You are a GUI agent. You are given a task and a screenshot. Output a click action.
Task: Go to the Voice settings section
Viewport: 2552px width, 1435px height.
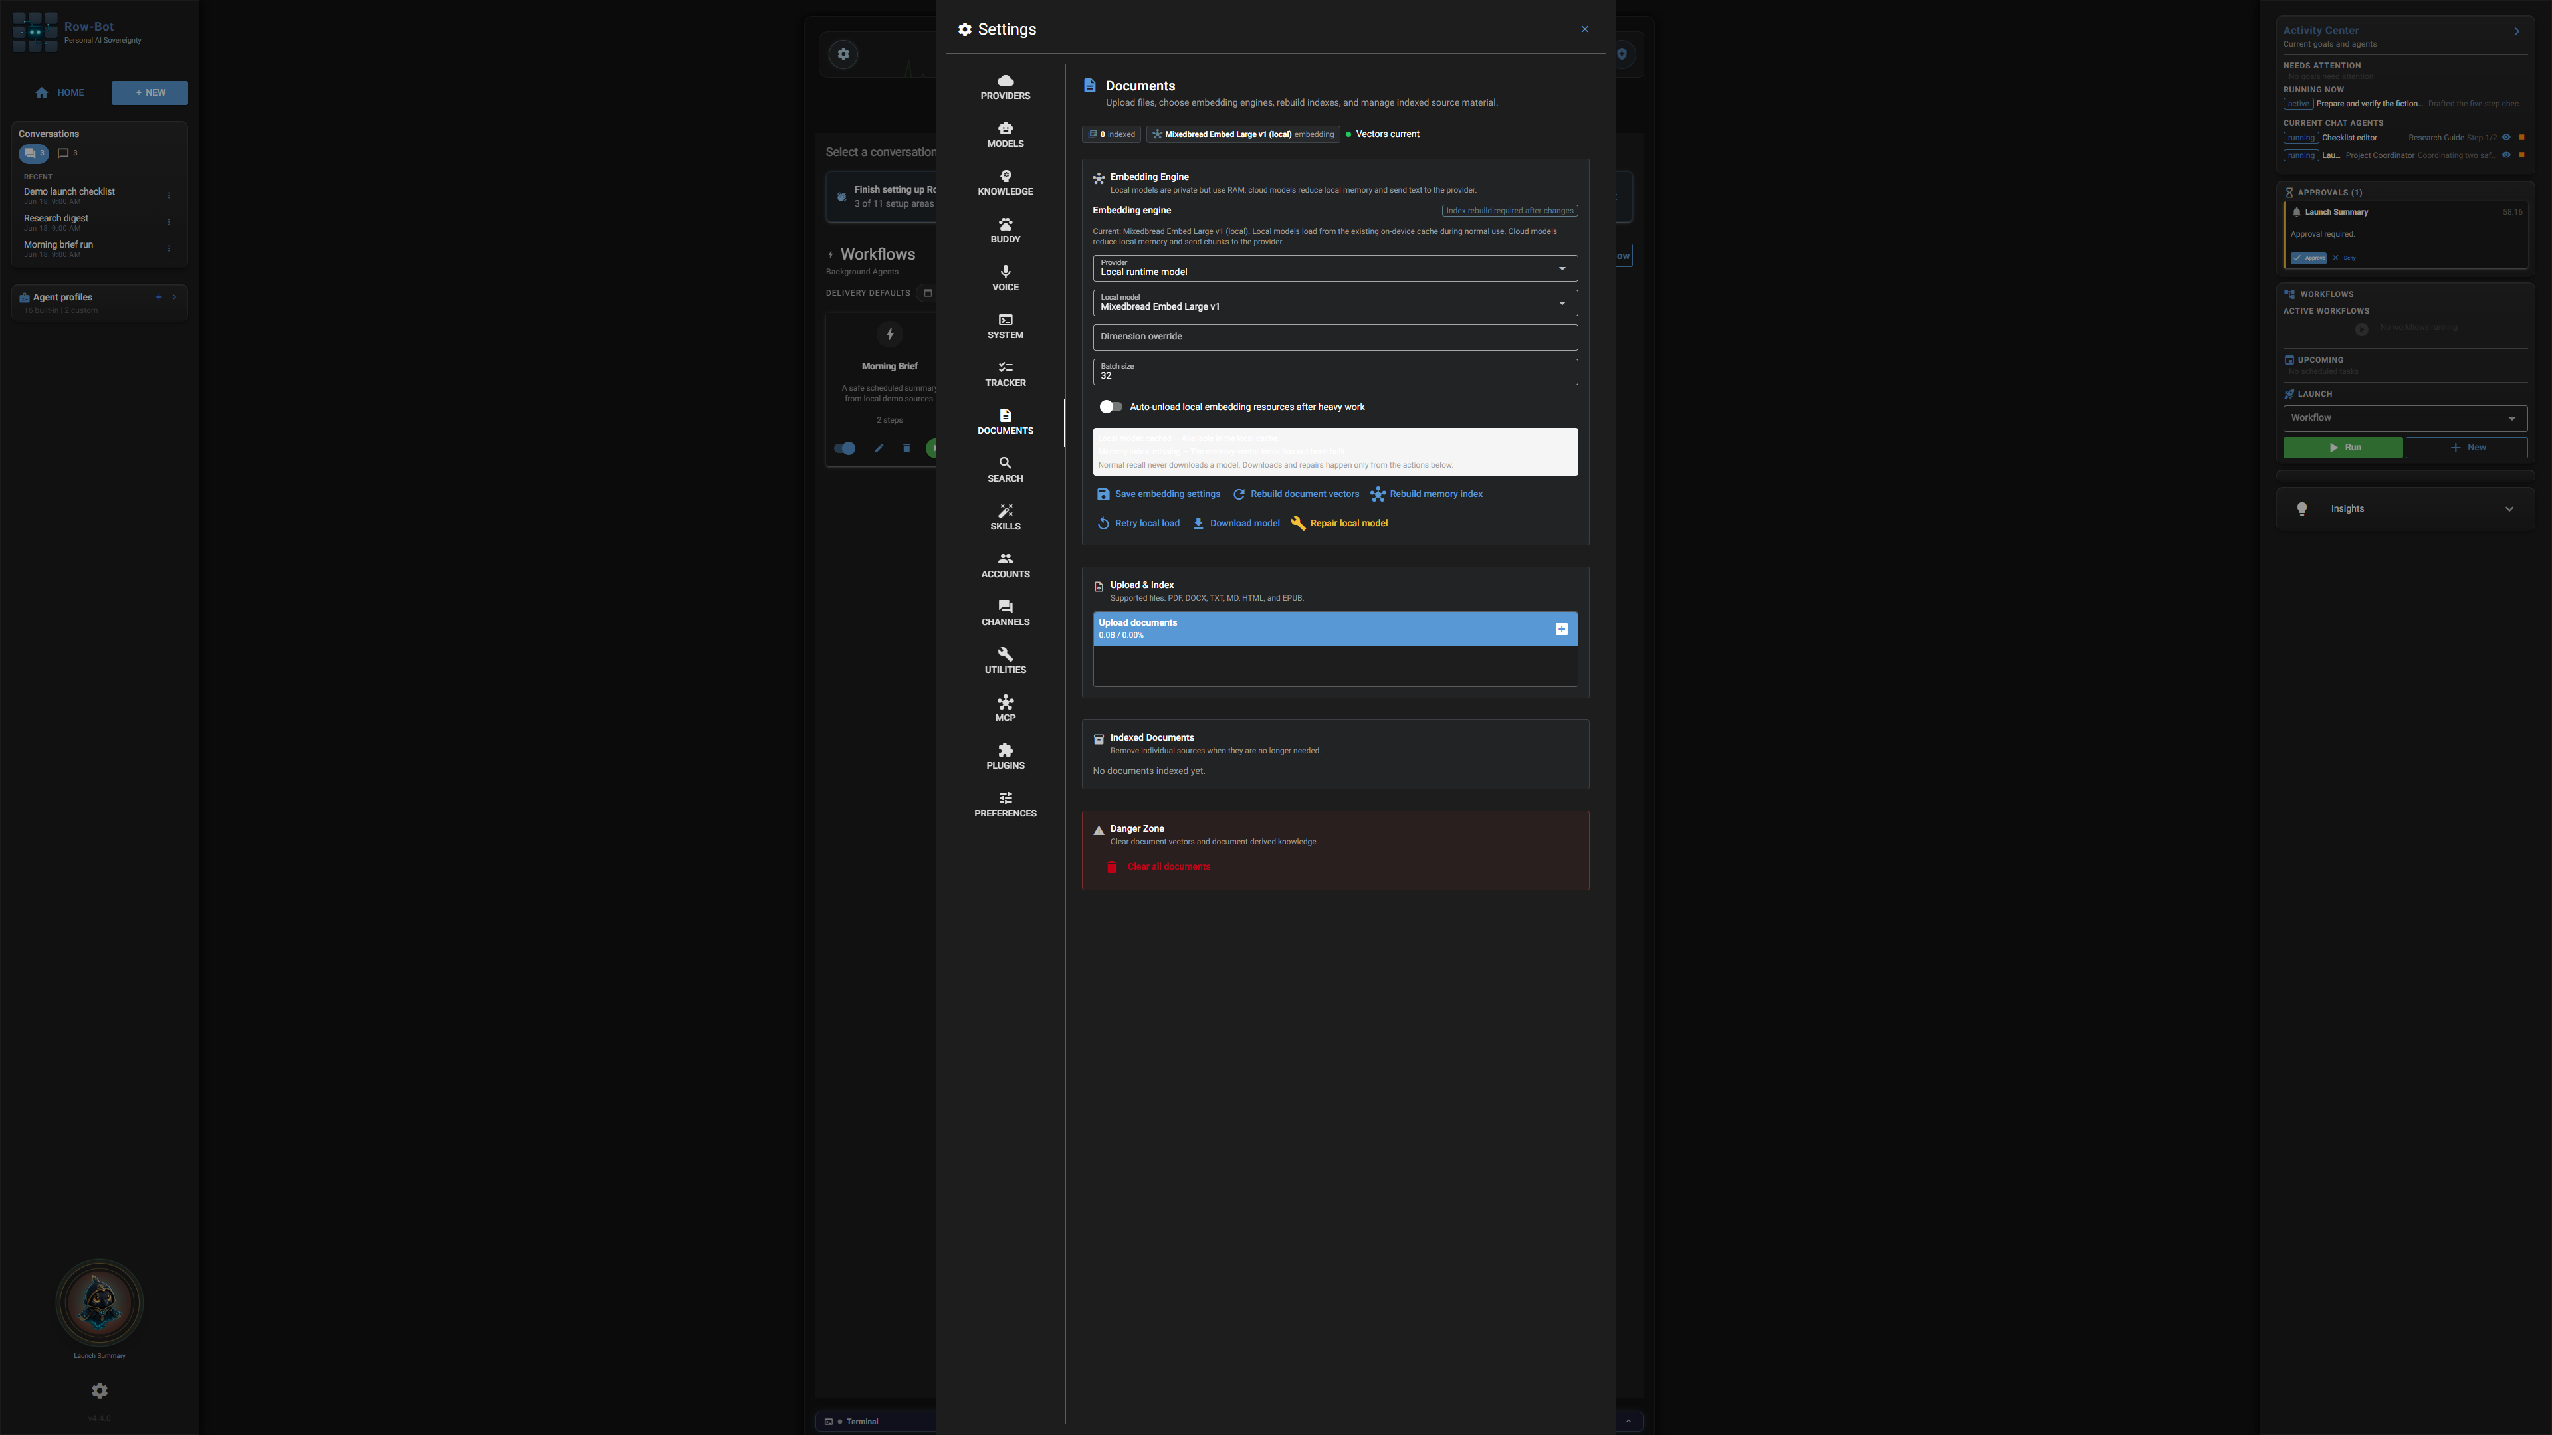(1005, 278)
